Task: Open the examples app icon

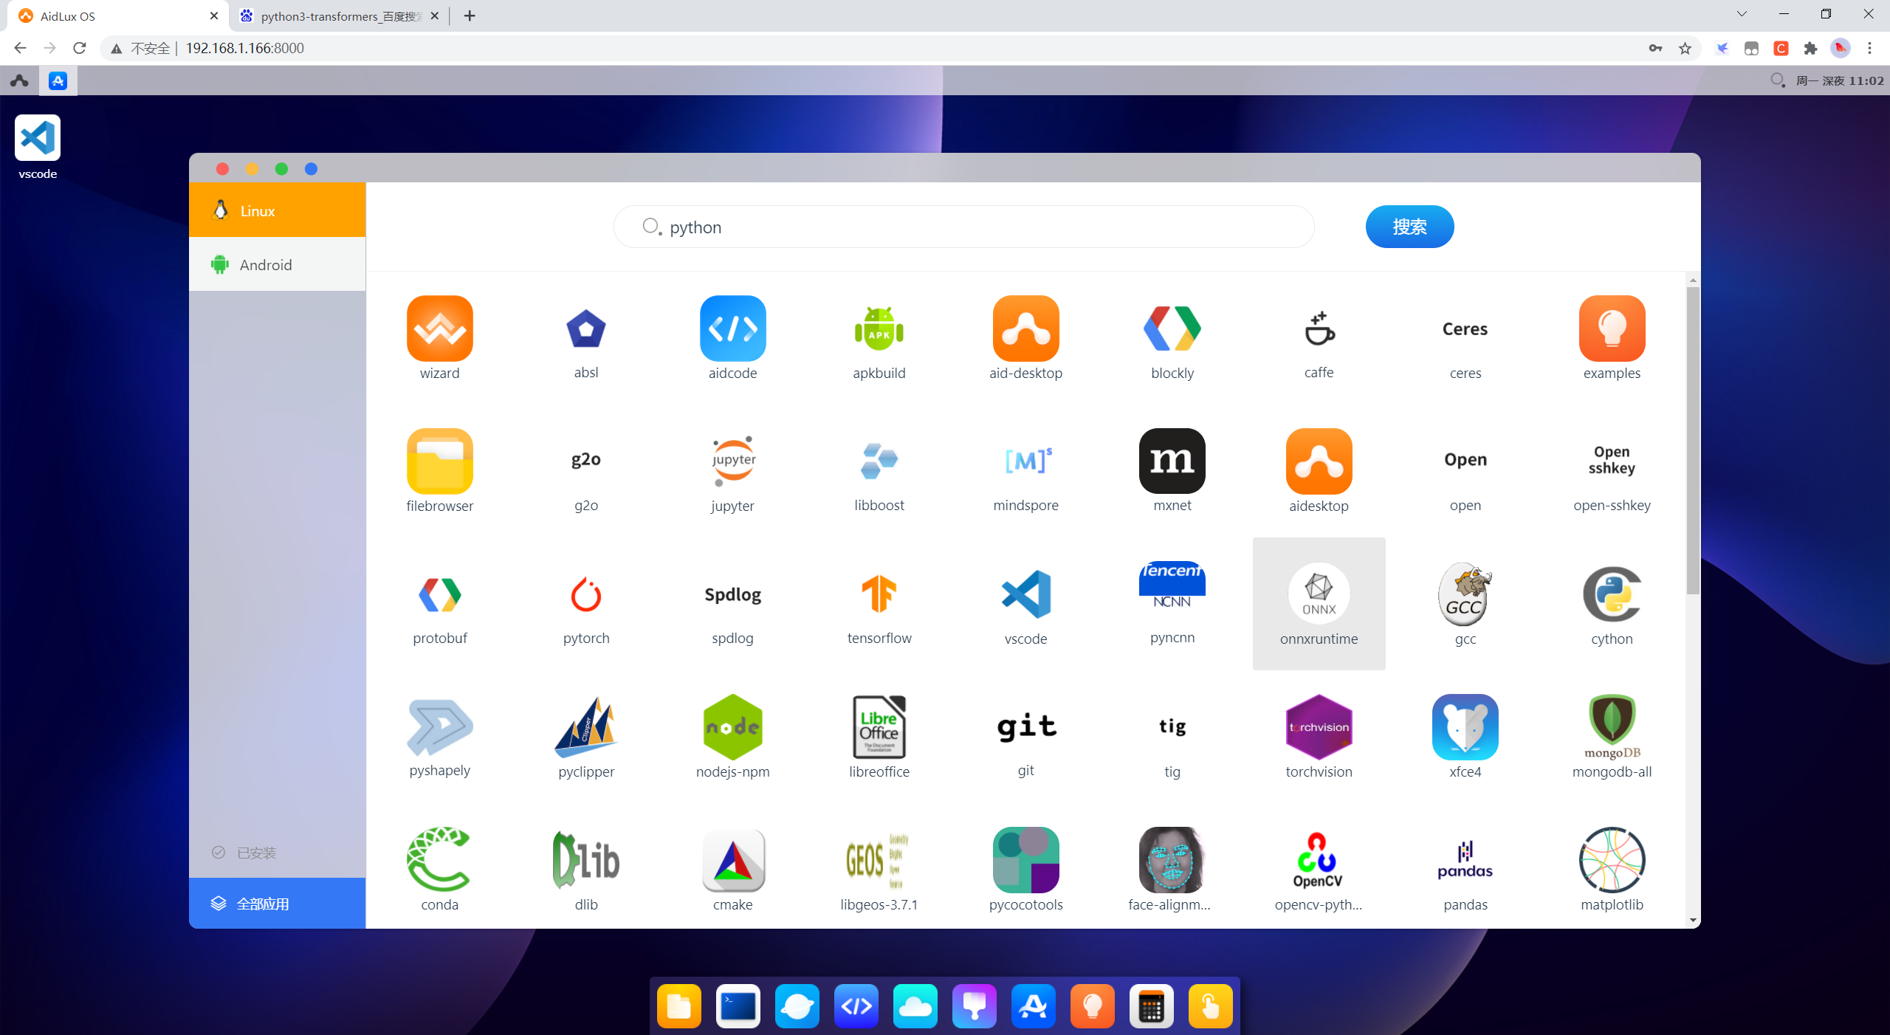Action: (x=1612, y=329)
